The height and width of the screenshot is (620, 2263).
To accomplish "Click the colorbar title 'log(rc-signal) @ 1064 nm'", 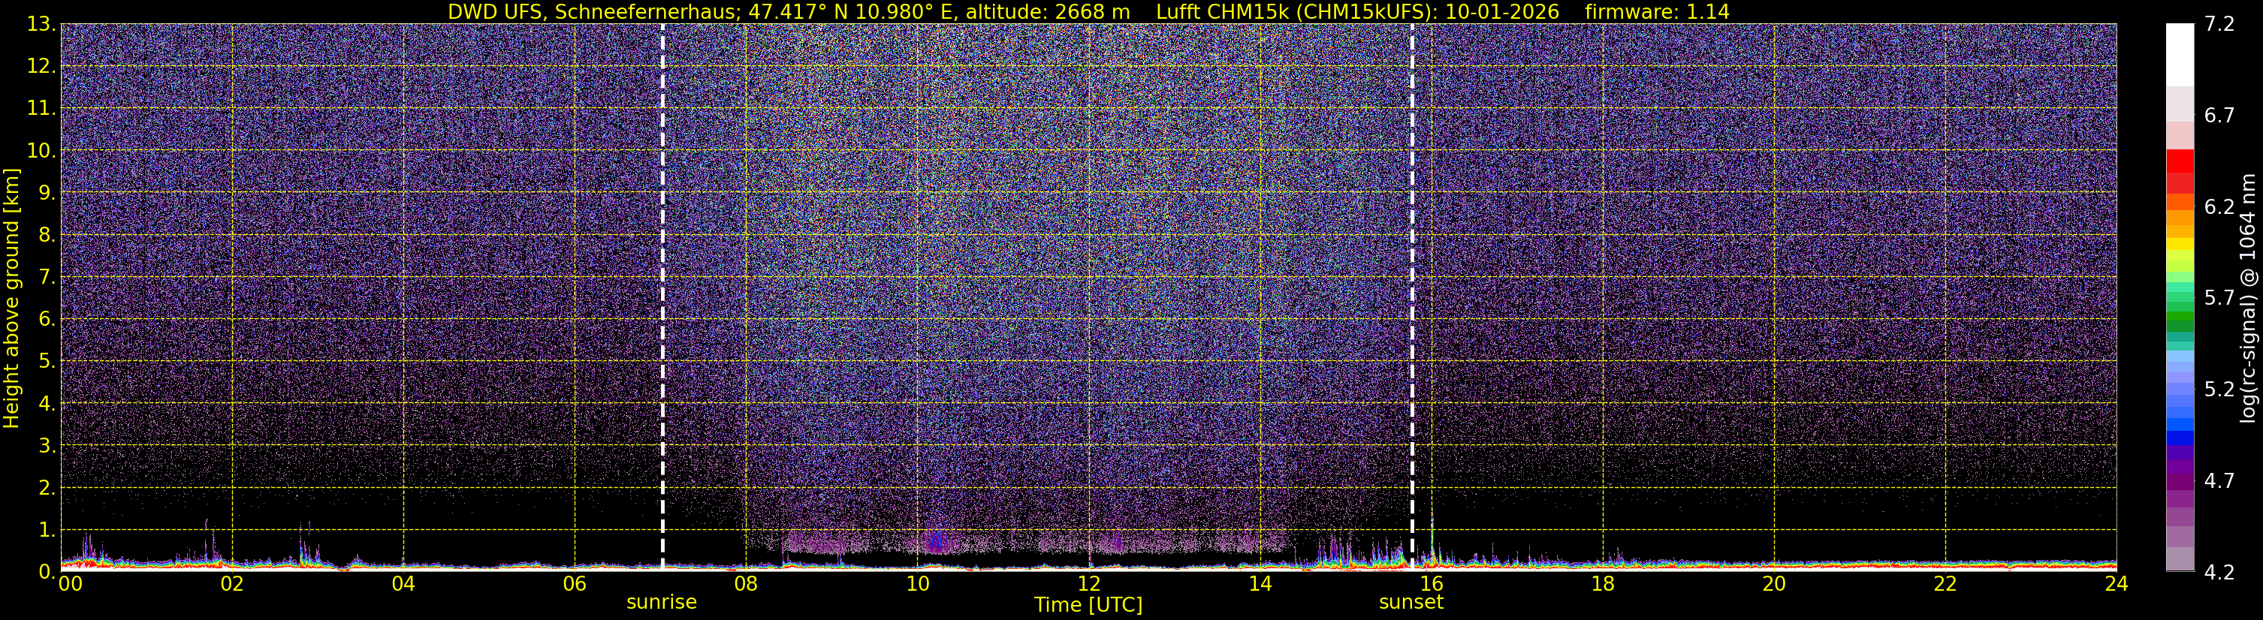I will (2248, 298).
